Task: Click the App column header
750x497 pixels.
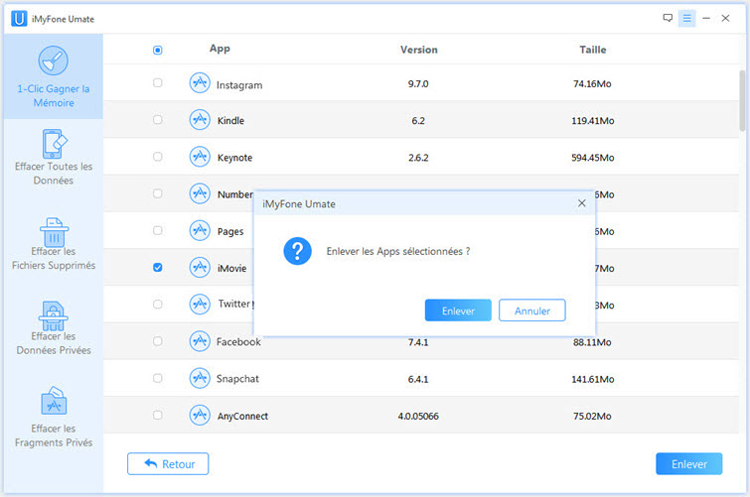Action: pyautogui.click(x=220, y=49)
